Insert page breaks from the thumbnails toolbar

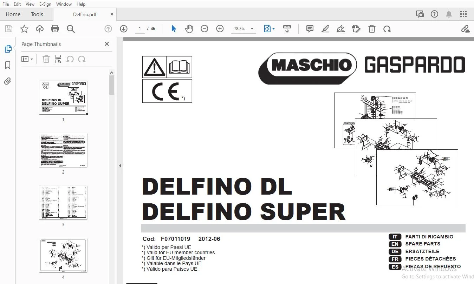(58, 59)
